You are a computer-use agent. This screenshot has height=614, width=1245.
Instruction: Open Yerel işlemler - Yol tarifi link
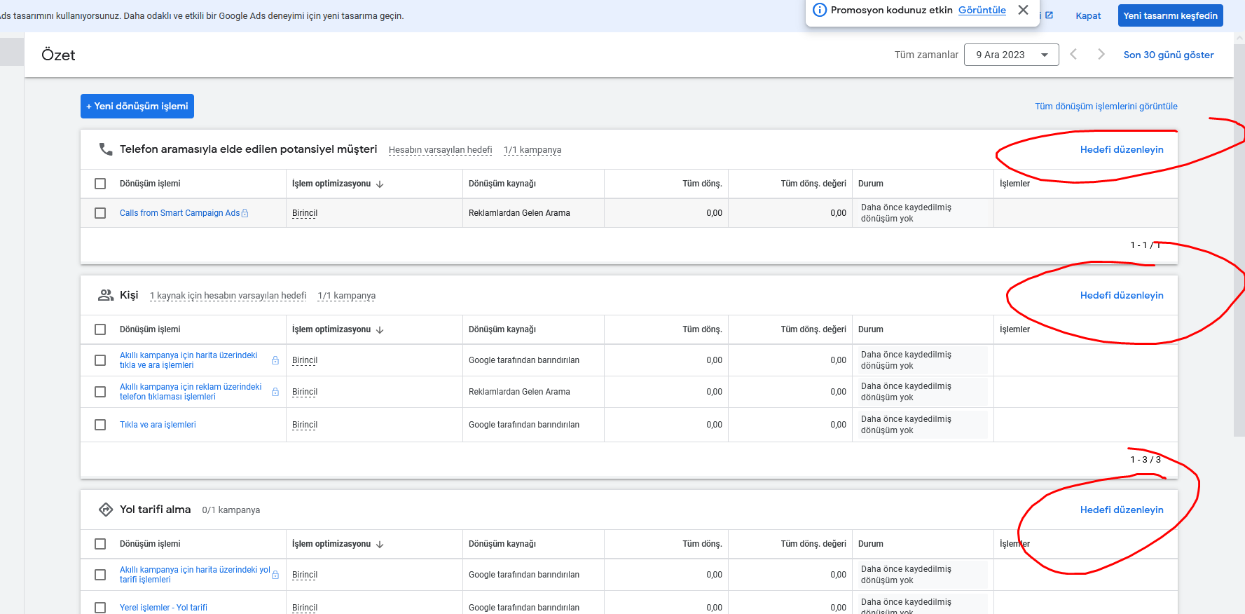tap(163, 608)
